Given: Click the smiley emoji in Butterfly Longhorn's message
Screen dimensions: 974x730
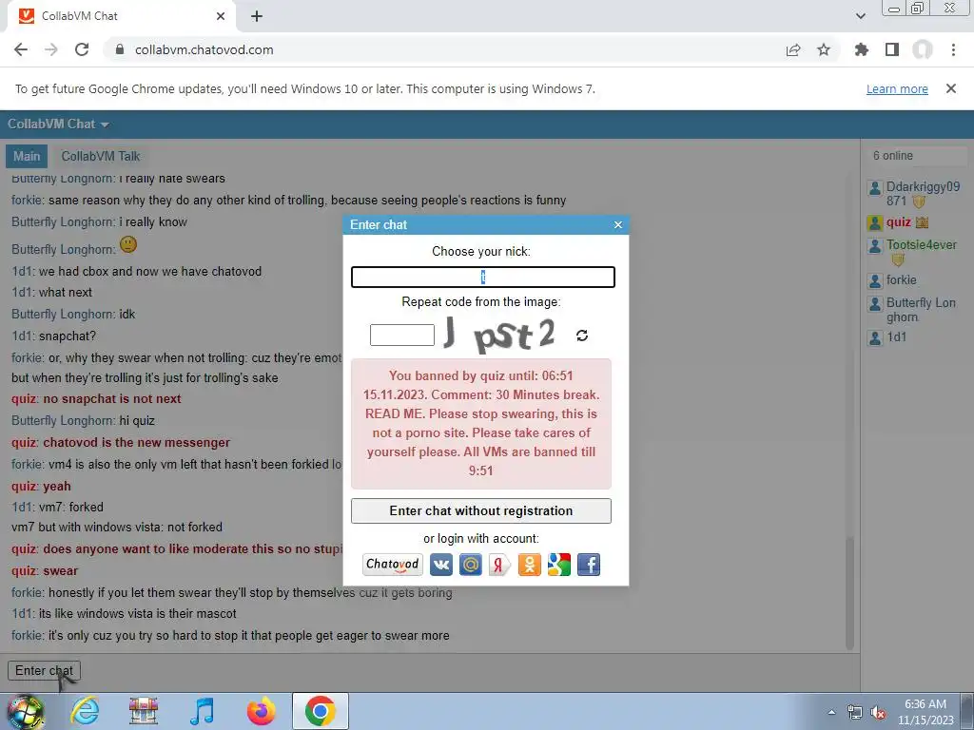Looking at the screenshot, I should click(128, 244).
